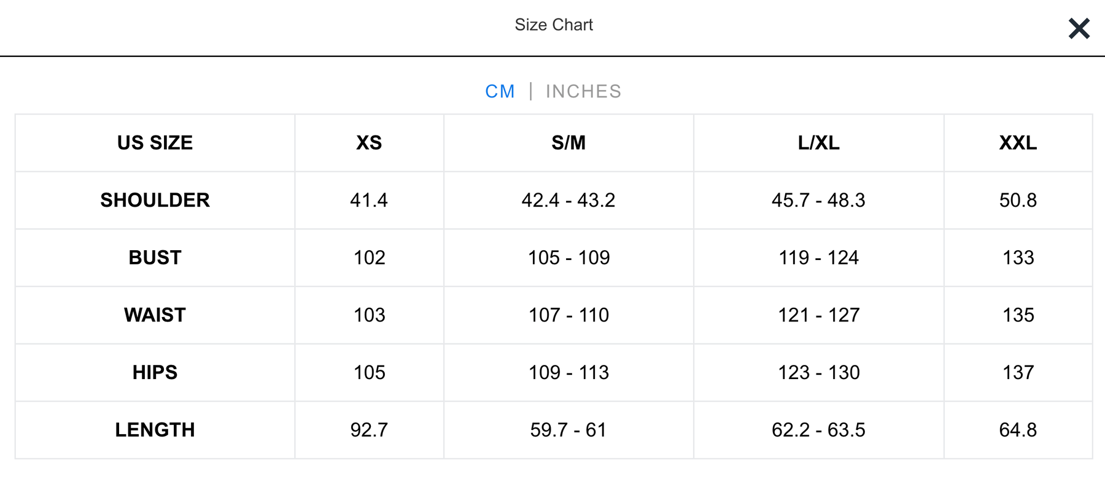Select the LENGTH row label
Viewport: 1105px width, 479px height.
[x=155, y=430]
